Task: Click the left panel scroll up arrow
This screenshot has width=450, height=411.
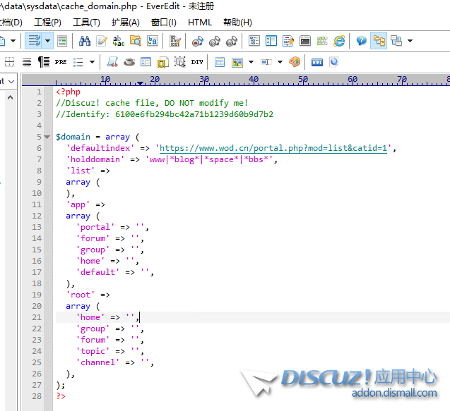Action: (x=10, y=98)
